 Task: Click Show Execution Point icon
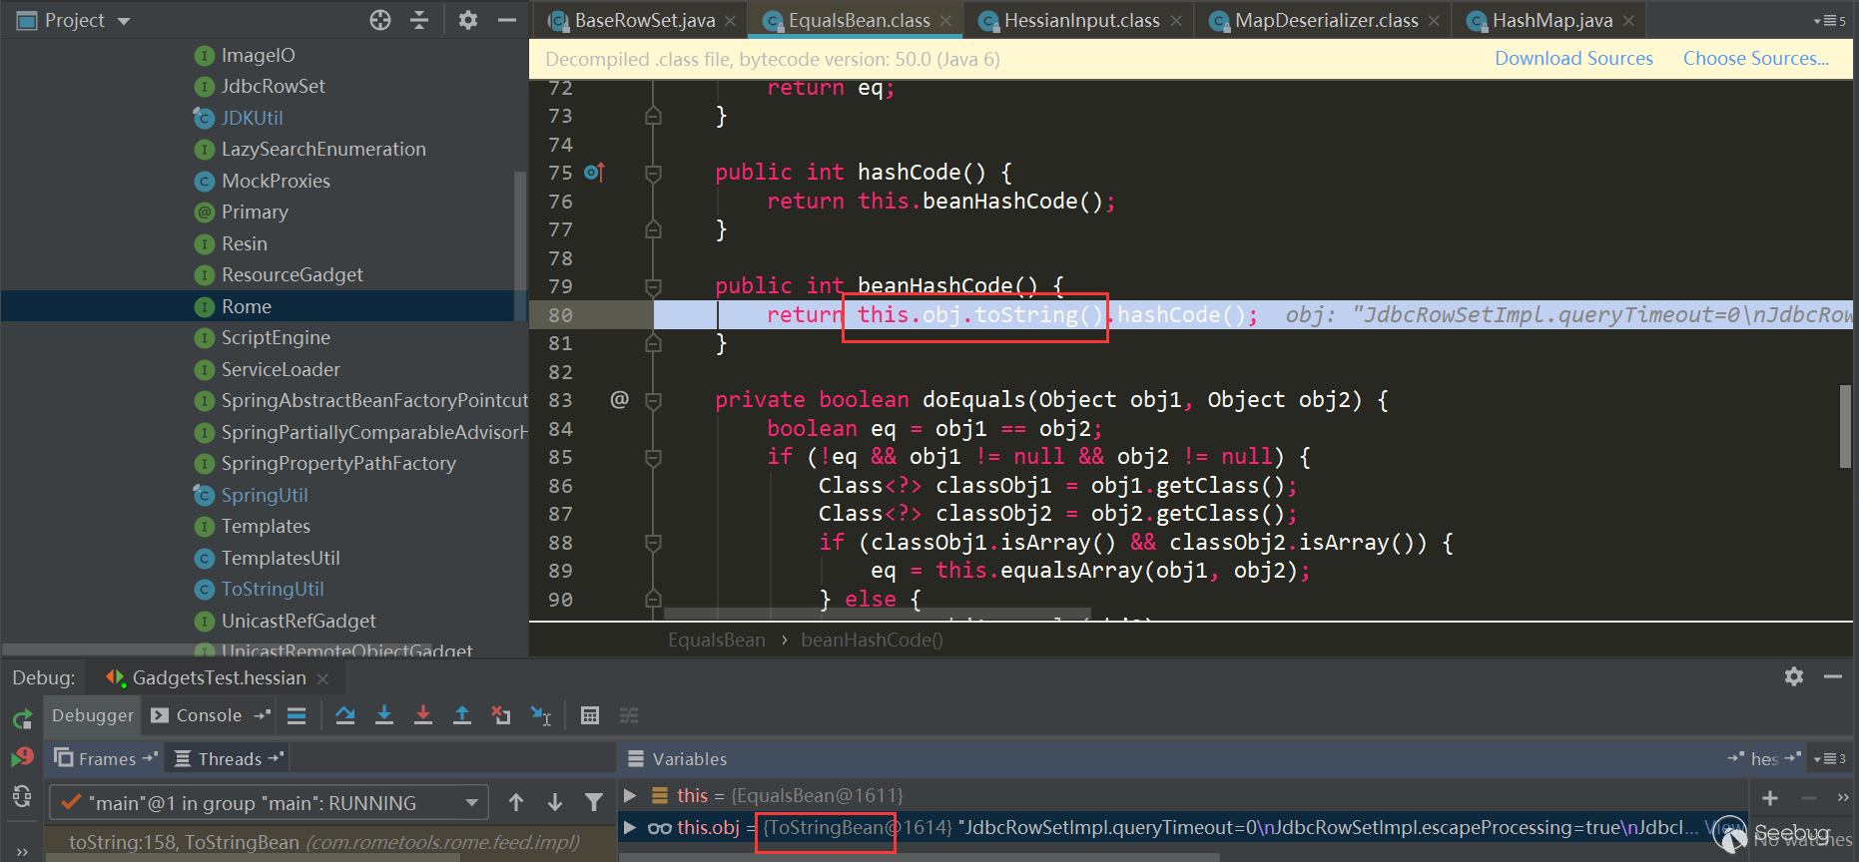[297, 715]
